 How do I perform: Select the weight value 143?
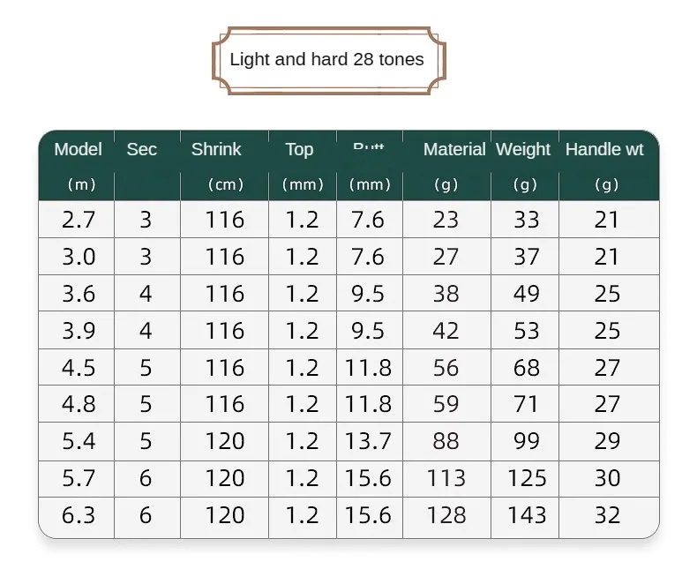(527, 515)
